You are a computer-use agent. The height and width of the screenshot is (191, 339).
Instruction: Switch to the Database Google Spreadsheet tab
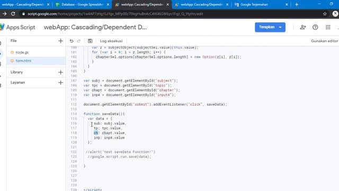click(x=83, y=4)
